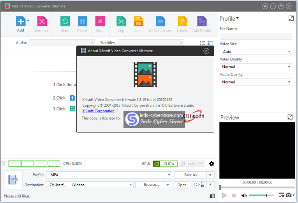
Task: Click the Pause toolbar icon
Action: [x=83, y=21]
